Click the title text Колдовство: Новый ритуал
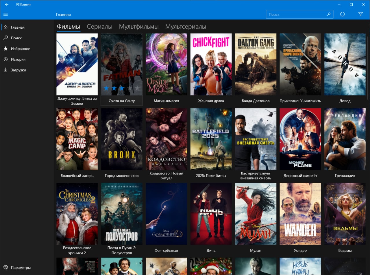Screen dimensions: 370x275 pyautogui.click(x=166, y=176)
